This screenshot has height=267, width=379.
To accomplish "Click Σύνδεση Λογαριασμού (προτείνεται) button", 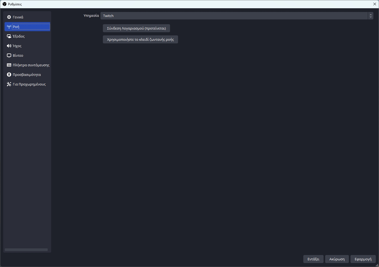I will [x=136, y=28].
